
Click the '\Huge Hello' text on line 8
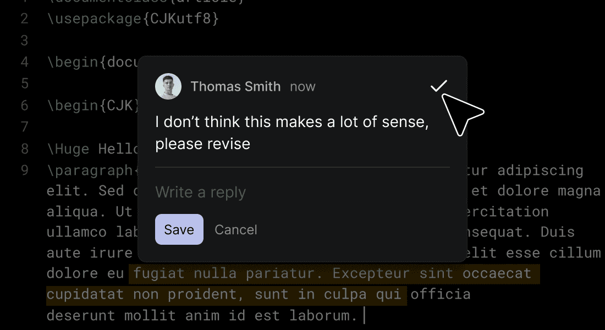tap(92, 148)
